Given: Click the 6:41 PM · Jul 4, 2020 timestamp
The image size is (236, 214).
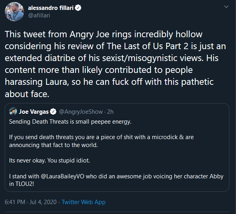Looking at the screenshot, I should coord(31,202).
